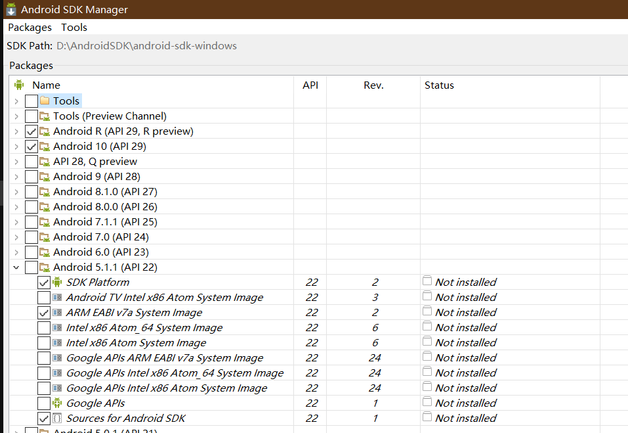Click the SDK Platform android icon
The width and height of the screenshot is (628, 433).
[57, 282]
